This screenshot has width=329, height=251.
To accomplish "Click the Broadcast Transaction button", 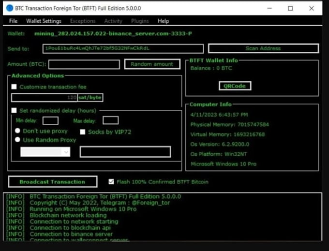I will pyautogui.click(x=53, y=181).
